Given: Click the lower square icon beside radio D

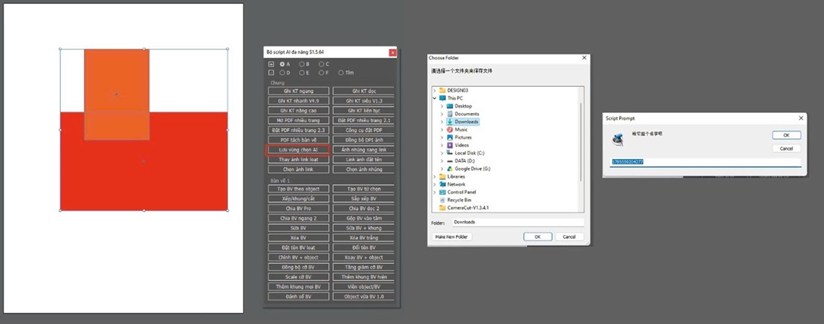Looking at the screenshot, I should (x=271, y=73).
